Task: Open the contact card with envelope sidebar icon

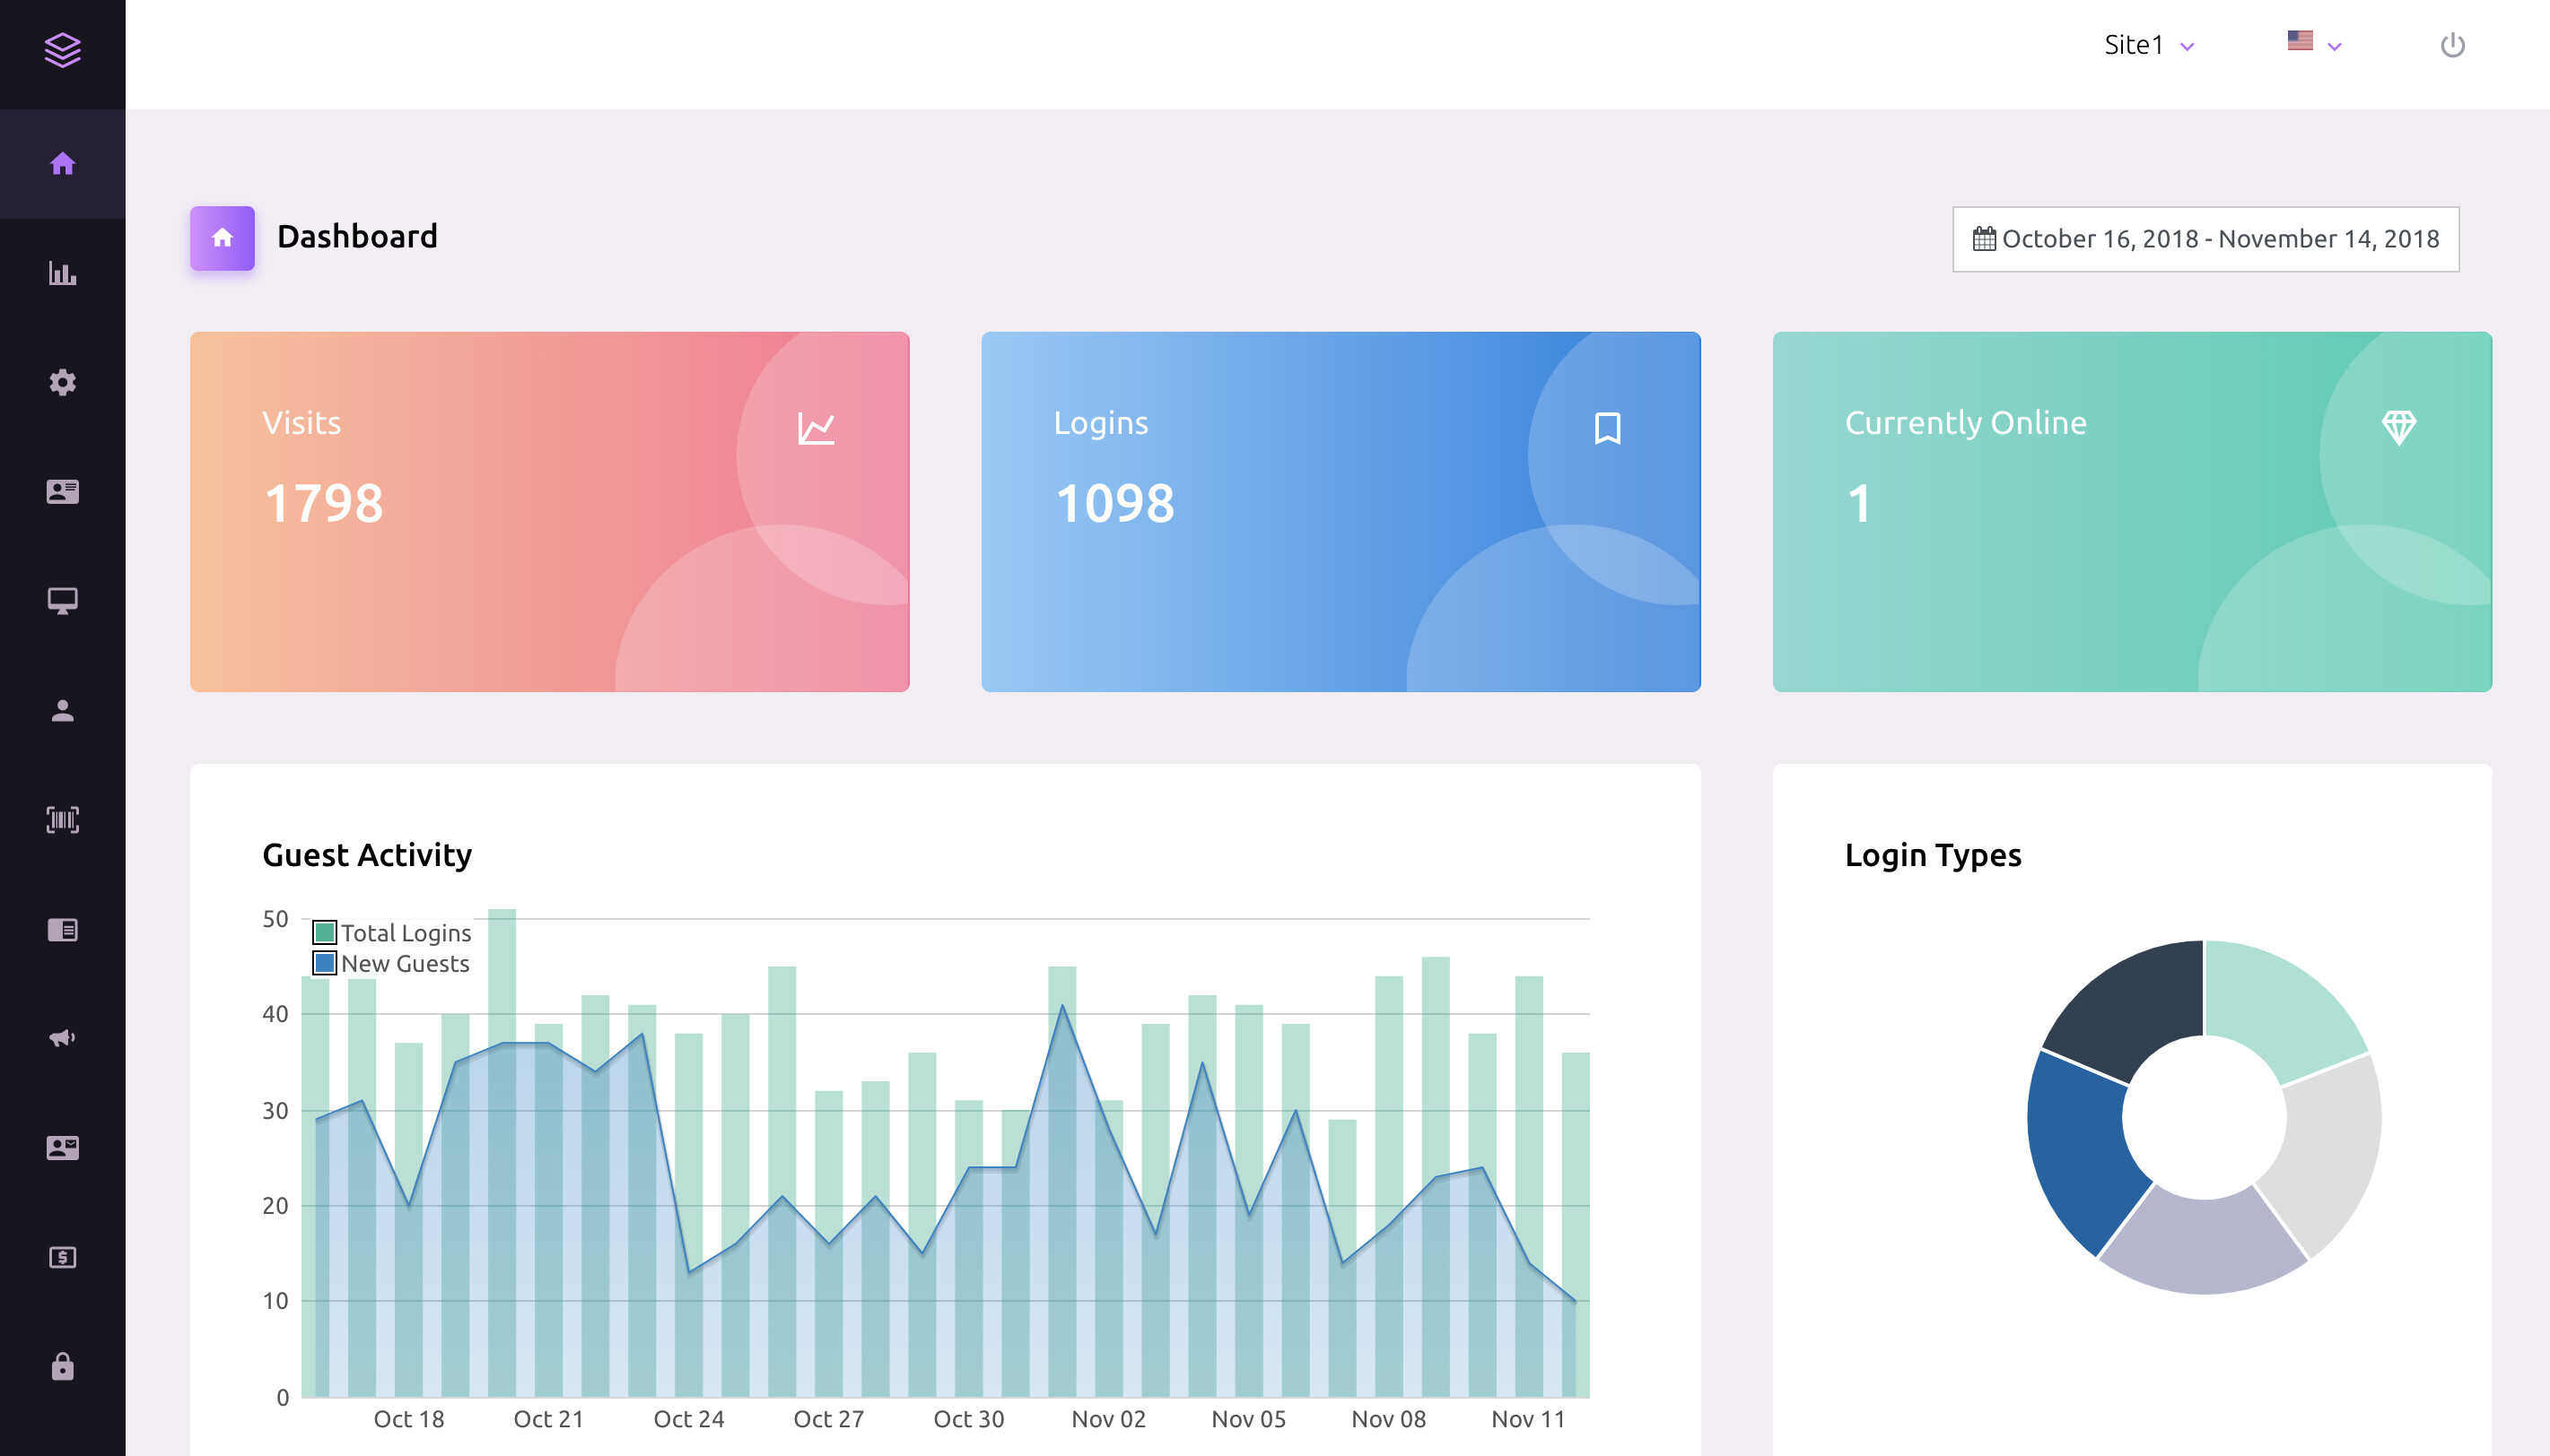Action: [x=62, y=1148]
